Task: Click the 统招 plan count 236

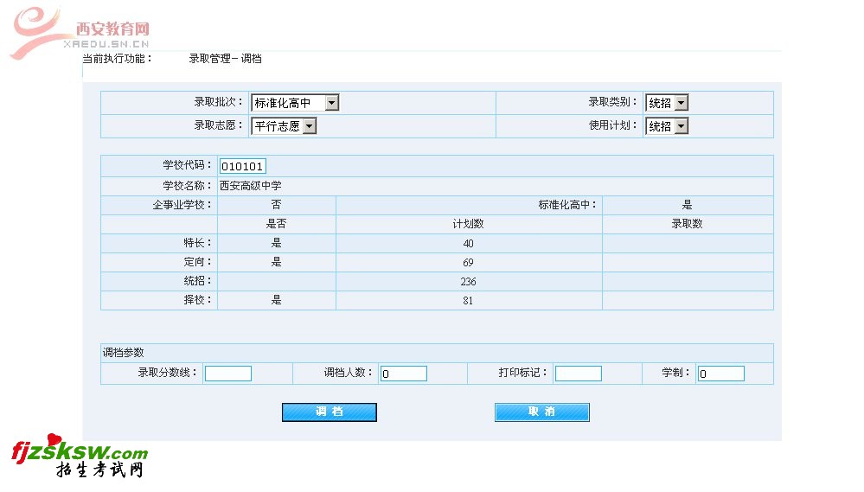Action: point(468,281)
